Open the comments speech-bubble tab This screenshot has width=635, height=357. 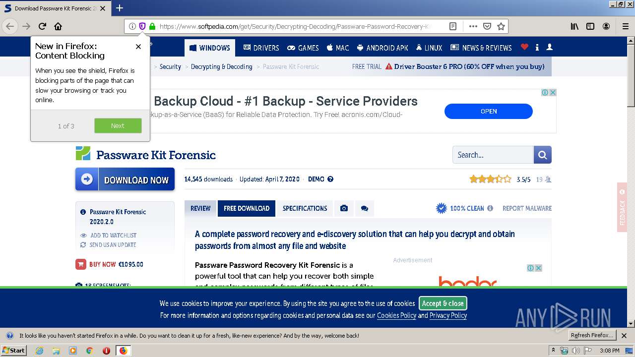(365, 208)
